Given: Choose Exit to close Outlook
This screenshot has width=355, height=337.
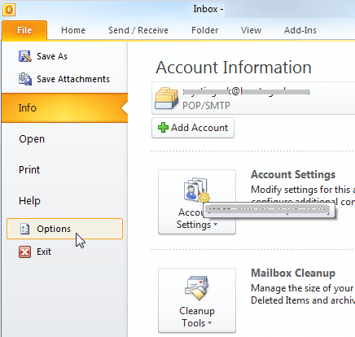Looking at the screenshot, I should [x=64, y=252].
